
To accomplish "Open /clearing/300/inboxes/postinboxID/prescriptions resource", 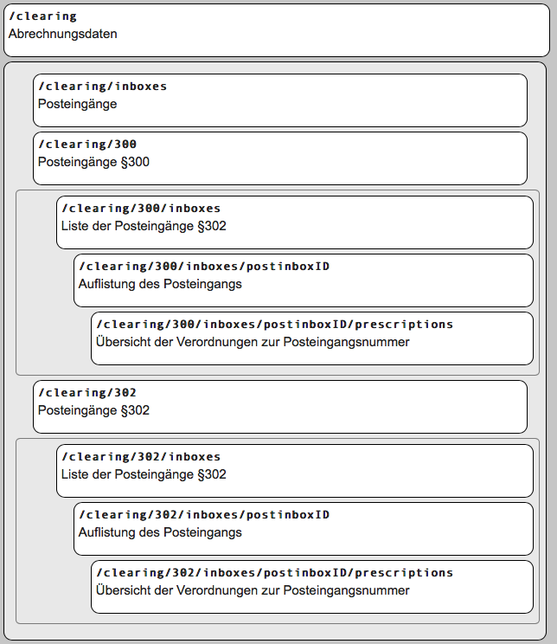I will click(x=312, y=338).
